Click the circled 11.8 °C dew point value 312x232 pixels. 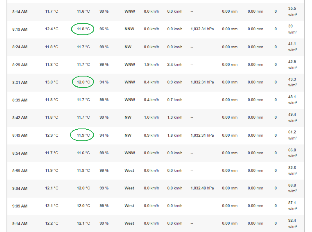click(83, 29)
